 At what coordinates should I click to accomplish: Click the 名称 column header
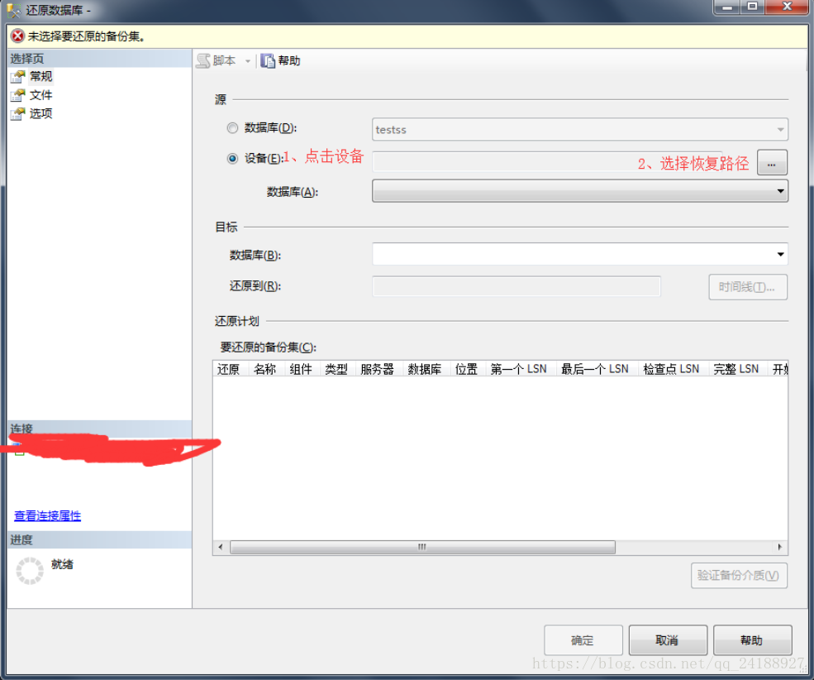(266, 369)
